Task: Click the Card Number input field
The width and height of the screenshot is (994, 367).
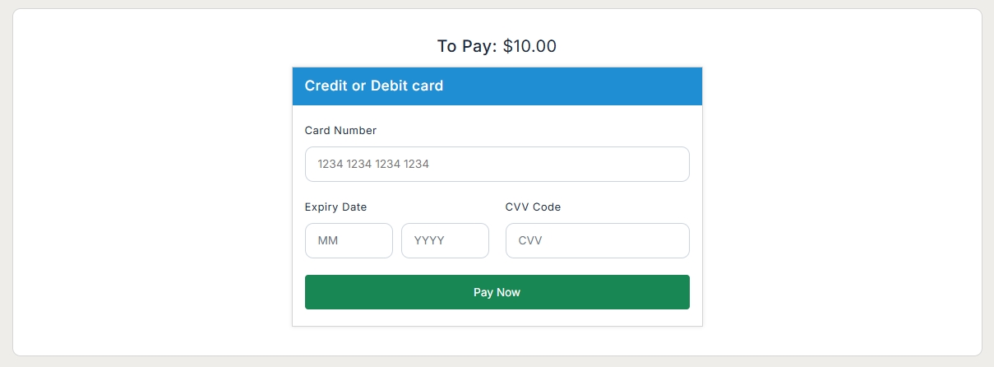Action: 497,164
